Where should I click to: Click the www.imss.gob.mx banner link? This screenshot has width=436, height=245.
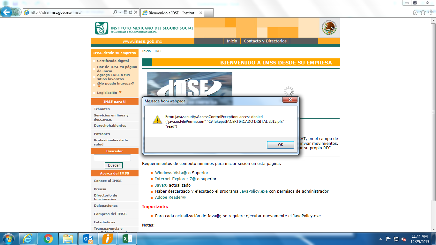pos(142,41)
